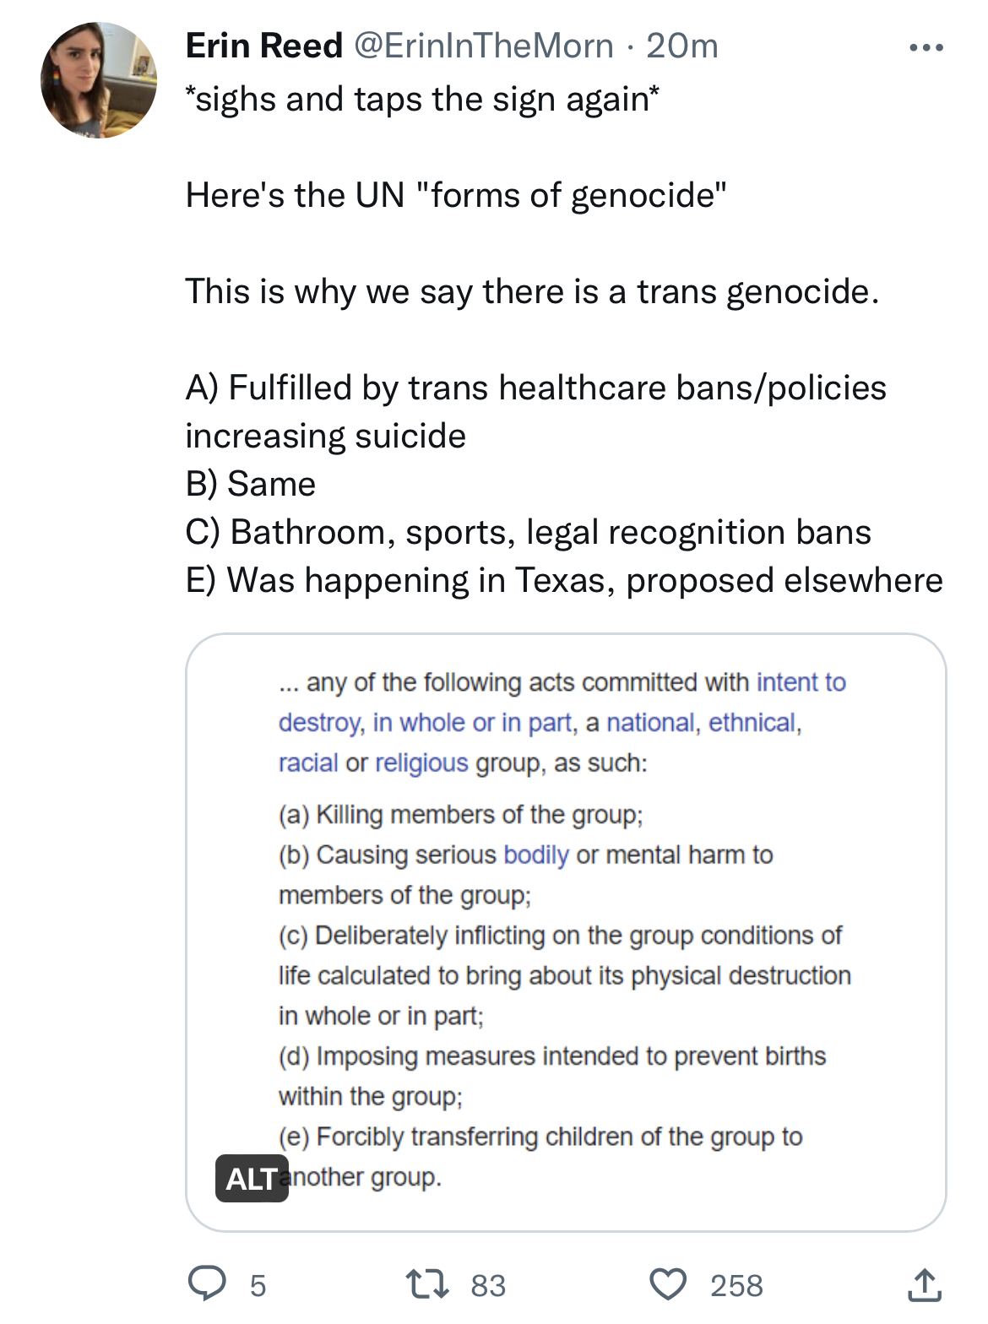Click the reply speech bubble icon
This screenshot has width=988, height=1324.
206,1284
